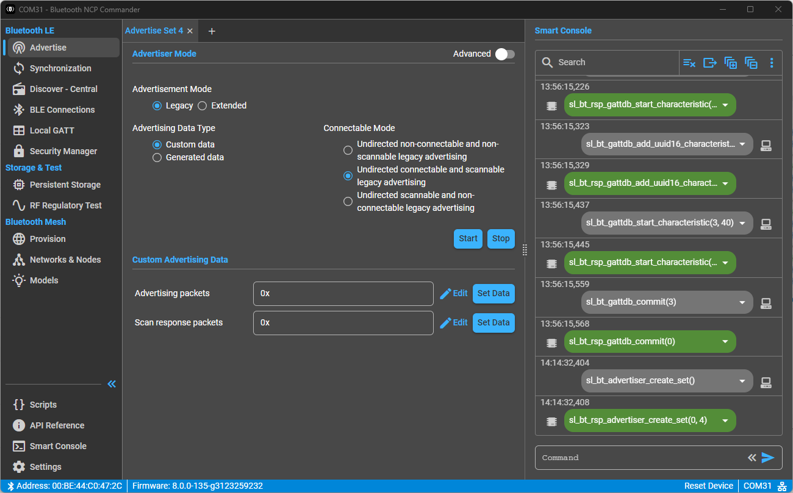Expand the sl_bt_gattdb_commit(3) entry
793x493 pixels.
pos(742,302)
